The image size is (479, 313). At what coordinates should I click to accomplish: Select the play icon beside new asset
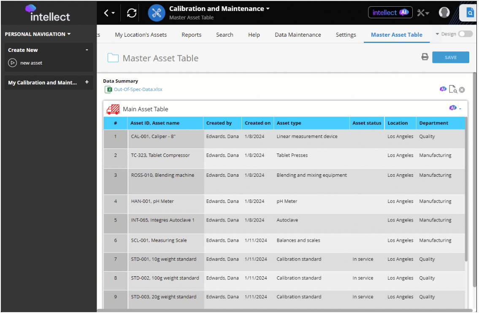[x=13, y=63]
